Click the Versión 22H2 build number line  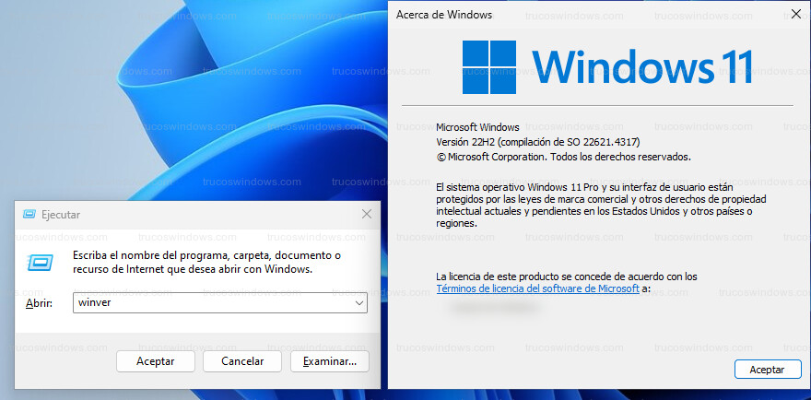537,142
